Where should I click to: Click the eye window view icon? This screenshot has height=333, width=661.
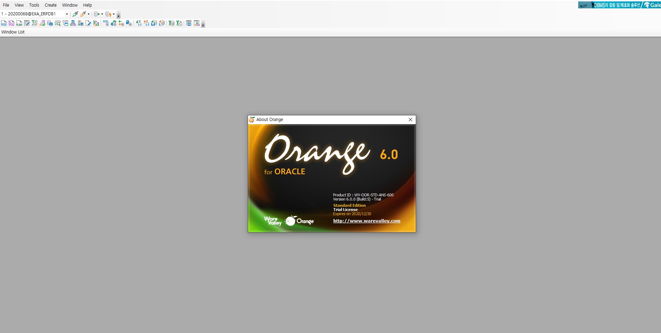[189, 23]
